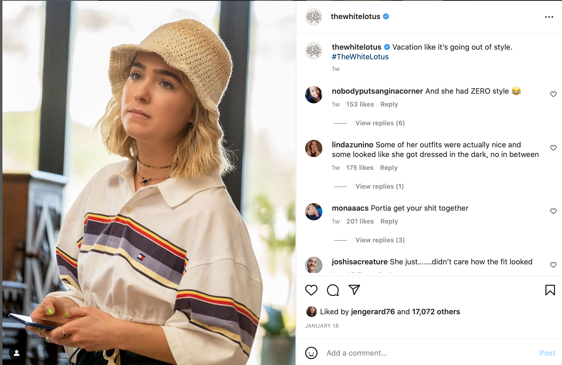This screenshot has width=562, height=365.
Task: Expand View replies (3)
Action: pos(380,240)
